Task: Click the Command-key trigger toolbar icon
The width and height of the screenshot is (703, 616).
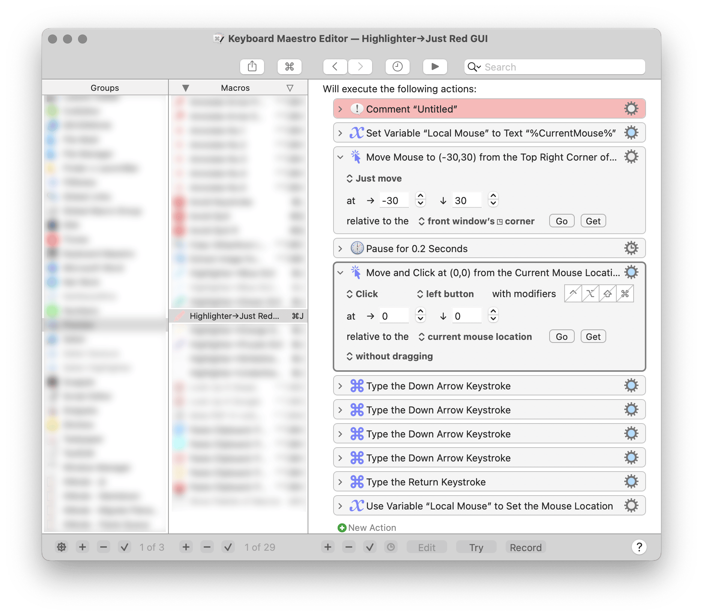Action: pos(289,67)
